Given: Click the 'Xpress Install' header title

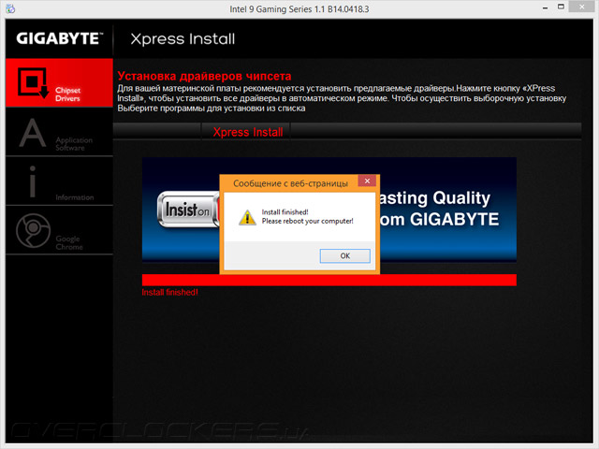Looking at the screenshot, I should pos(183,39).
